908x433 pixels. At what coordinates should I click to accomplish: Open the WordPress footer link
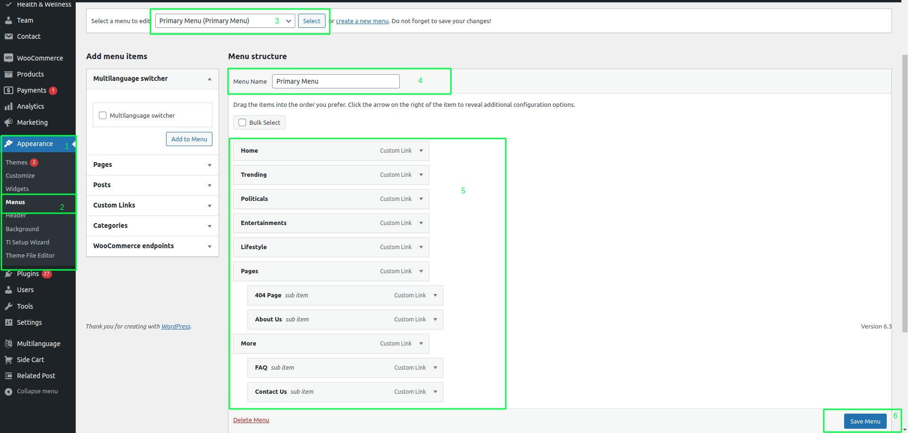pos(176,326)
